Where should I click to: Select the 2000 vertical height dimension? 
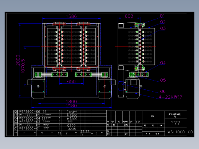pos(18,60)
